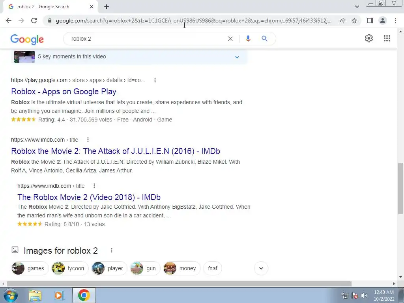Screen dimensions: 404x303
Task: Expand more image filter chips with the chevron
Action: 261,268
